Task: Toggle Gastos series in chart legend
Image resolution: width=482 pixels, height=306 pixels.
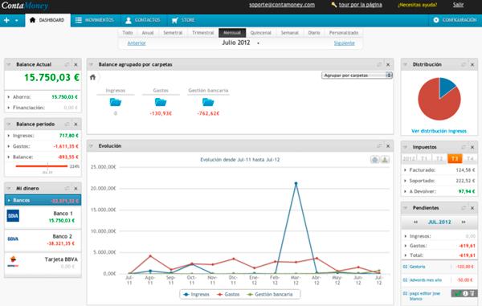Action: pyautogui.click(x=228, y=294)
